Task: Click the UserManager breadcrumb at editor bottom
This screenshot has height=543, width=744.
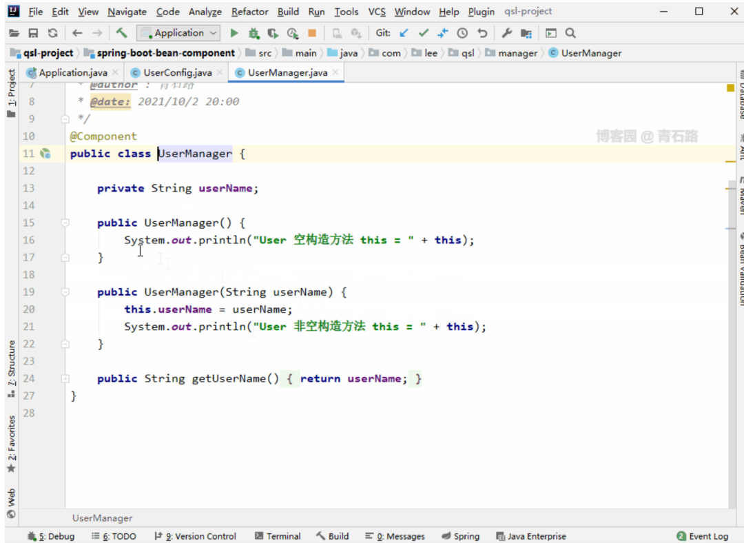Action: (102, 518)
